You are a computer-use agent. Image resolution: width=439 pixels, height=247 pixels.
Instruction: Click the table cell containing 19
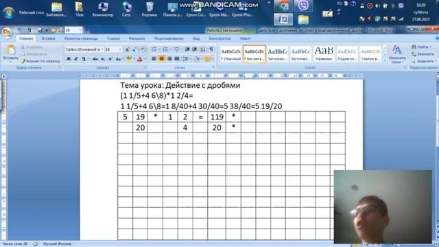pos(140,117)
